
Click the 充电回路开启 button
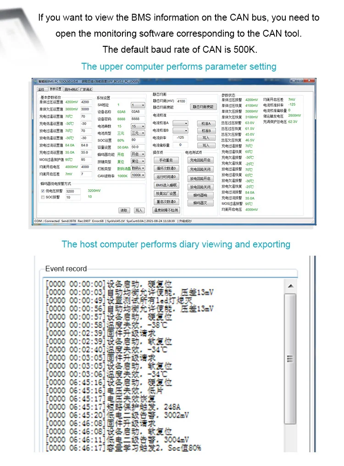point(200,160)
